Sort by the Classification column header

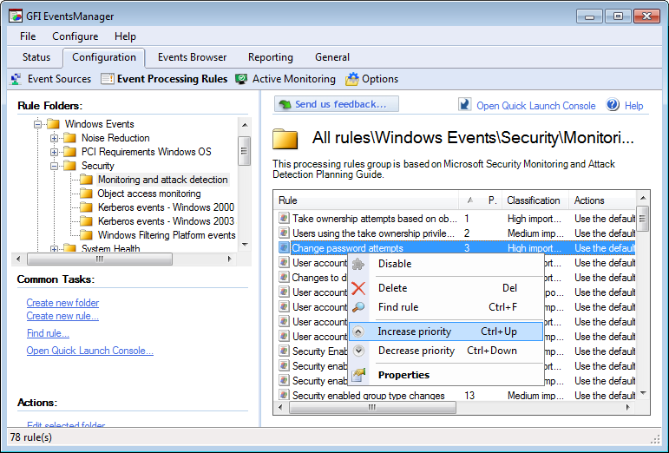pyautogui.click(x=535, y=200)
